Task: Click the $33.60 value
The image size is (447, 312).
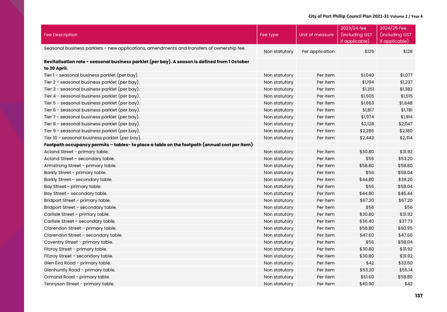Action: pos(406,263)
